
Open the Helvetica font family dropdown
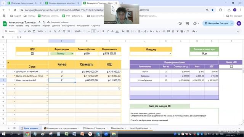point(79,31)
